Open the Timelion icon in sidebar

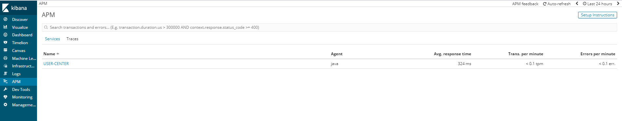[5, 43]
